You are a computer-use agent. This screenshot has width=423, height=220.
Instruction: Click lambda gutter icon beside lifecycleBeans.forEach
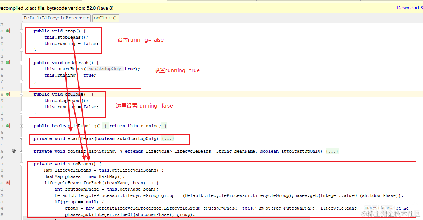(8, 183)
